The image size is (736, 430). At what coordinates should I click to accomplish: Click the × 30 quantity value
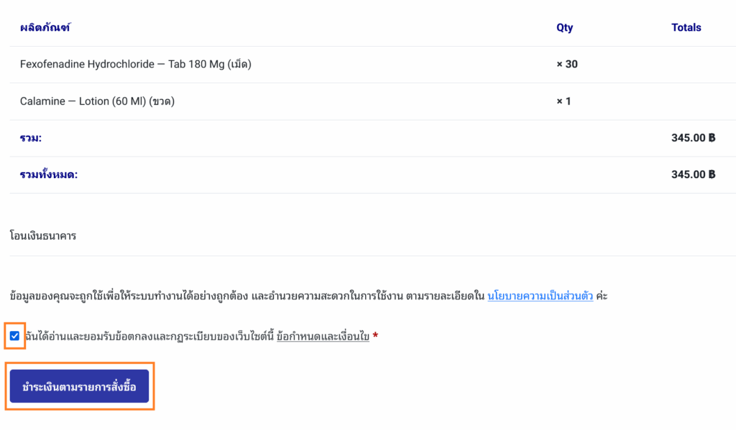567,65
